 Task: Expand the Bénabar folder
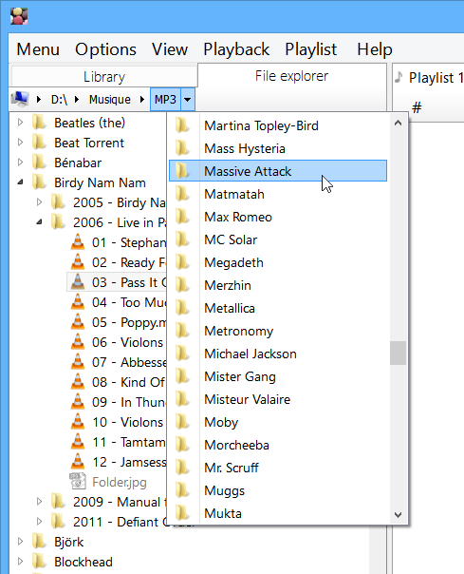(21, 163)
